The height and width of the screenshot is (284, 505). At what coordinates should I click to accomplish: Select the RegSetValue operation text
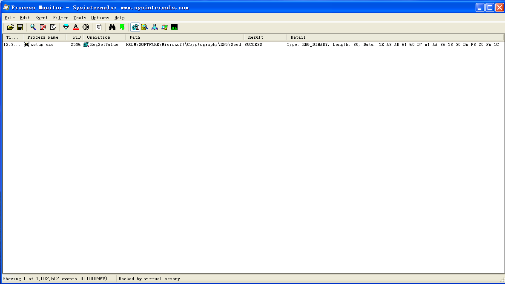point(104,45)
